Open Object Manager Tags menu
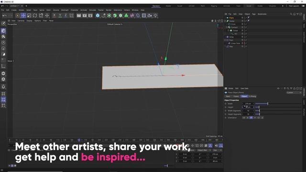 (254, 14)
